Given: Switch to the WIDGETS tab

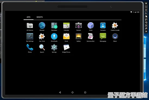Looking at the screenshot, I should pyautogui.click(x=40, y=17).
